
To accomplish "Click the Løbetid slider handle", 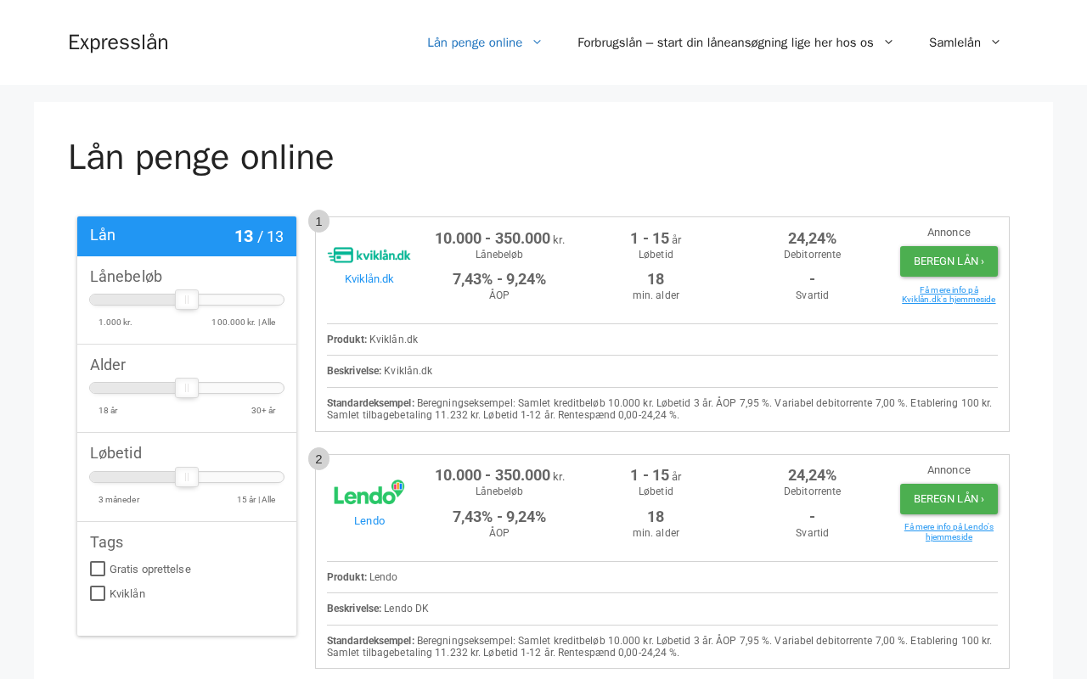I will click(187, 477).
